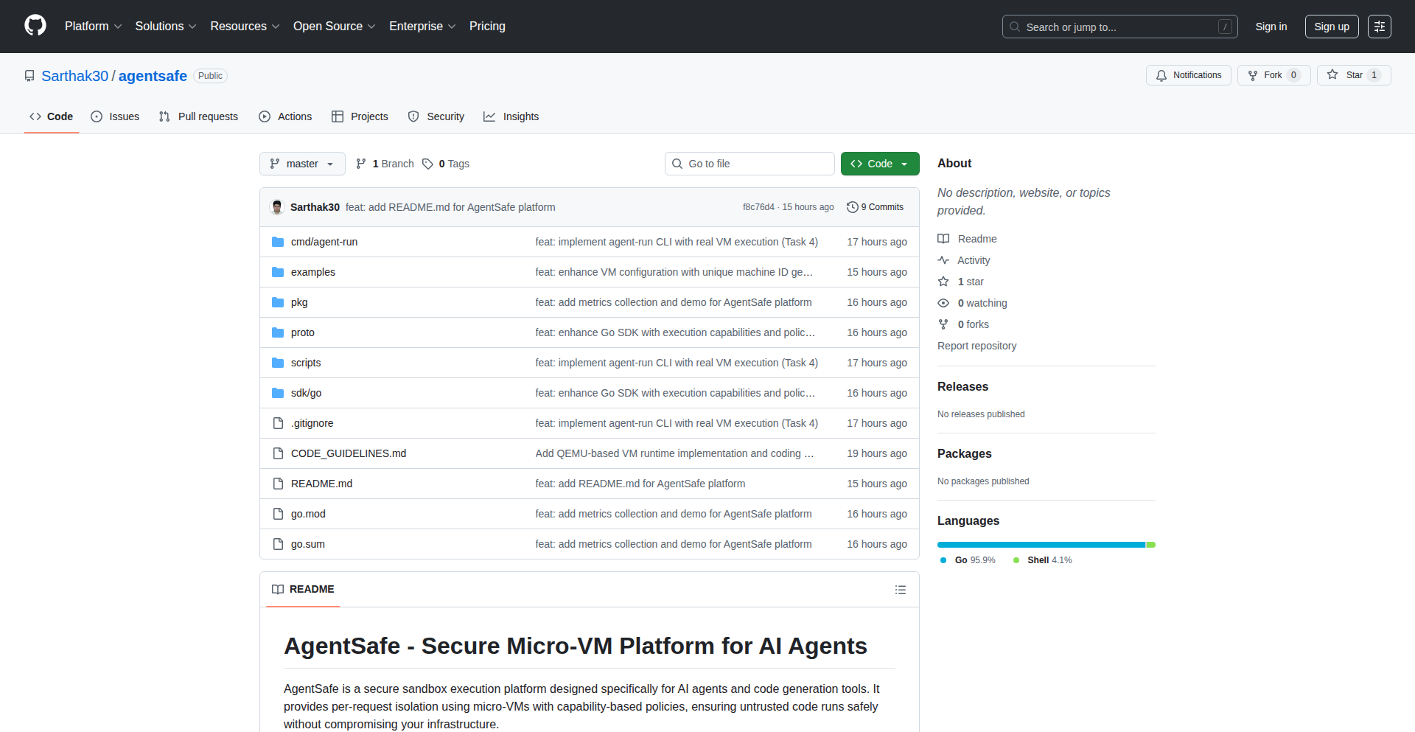Click the eye icon beside 0 watching
Image resolution: width=1415 pixels, height=732 pixels.
point(943,303)
